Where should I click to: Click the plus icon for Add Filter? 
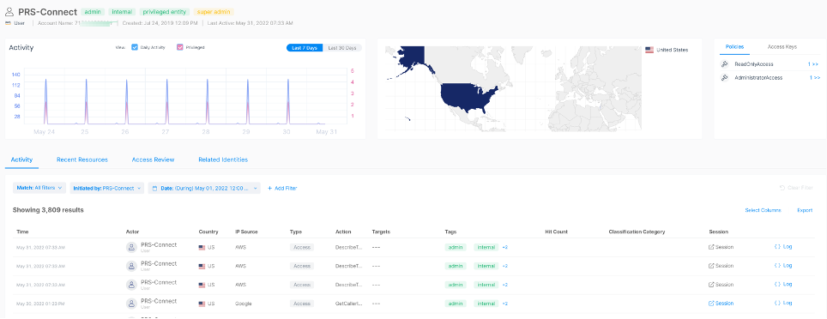tap(270, 188)
